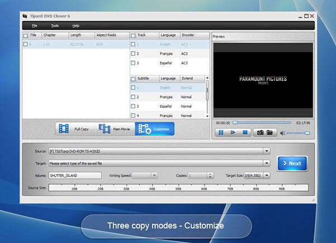Expand the Target type dropdown

(x=267, y=163)
